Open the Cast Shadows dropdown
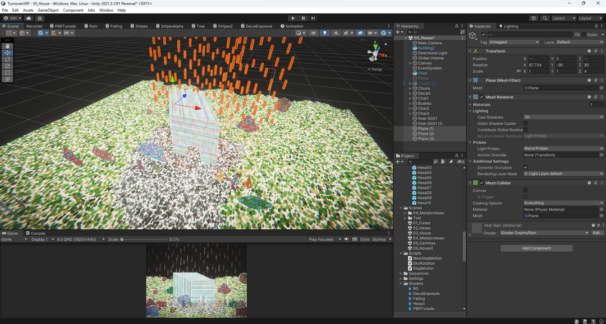The height and width of the screenshot is (324, 606). [x=563, y=117]
